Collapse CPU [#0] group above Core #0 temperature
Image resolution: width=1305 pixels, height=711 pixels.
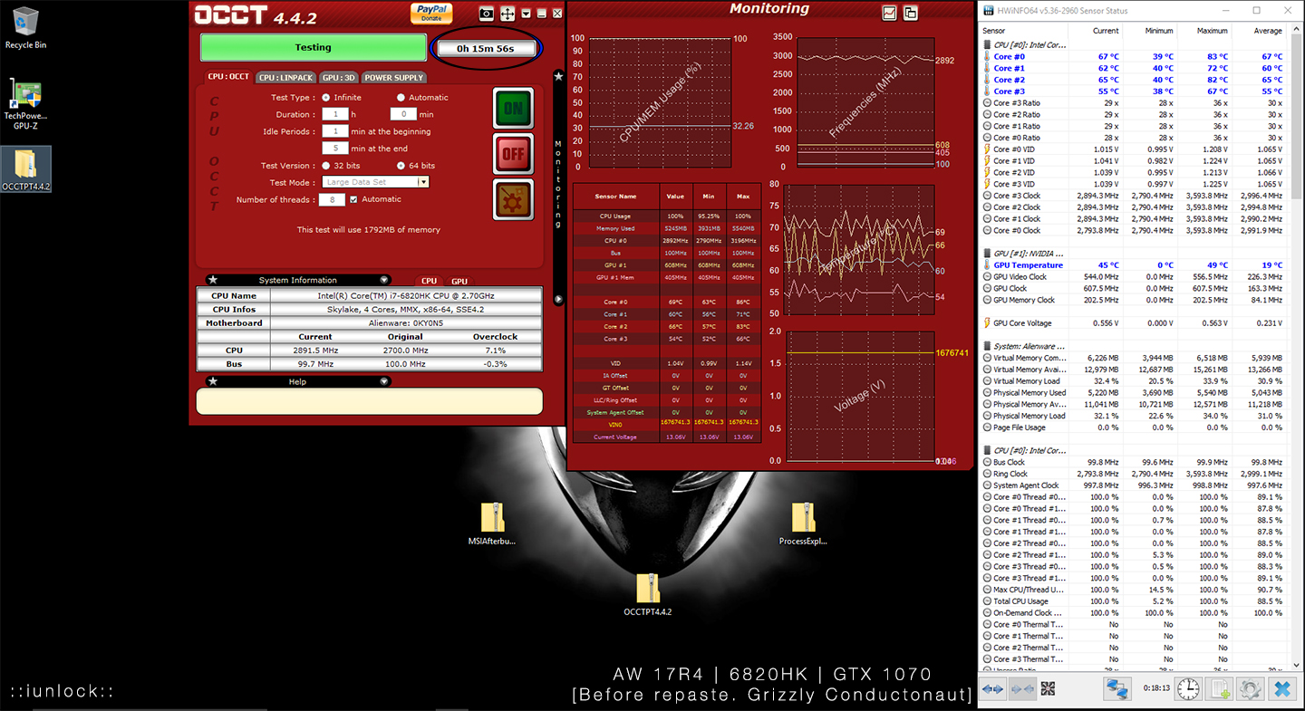point(987,44)
